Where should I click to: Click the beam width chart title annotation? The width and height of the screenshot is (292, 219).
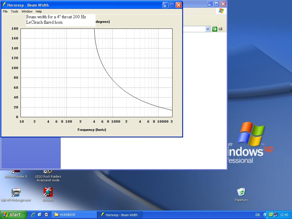point(61,20)
